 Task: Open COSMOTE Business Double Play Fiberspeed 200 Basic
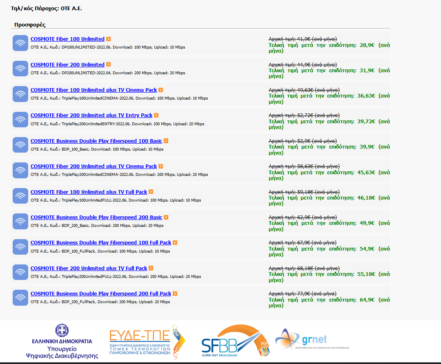tap(96, 217)
